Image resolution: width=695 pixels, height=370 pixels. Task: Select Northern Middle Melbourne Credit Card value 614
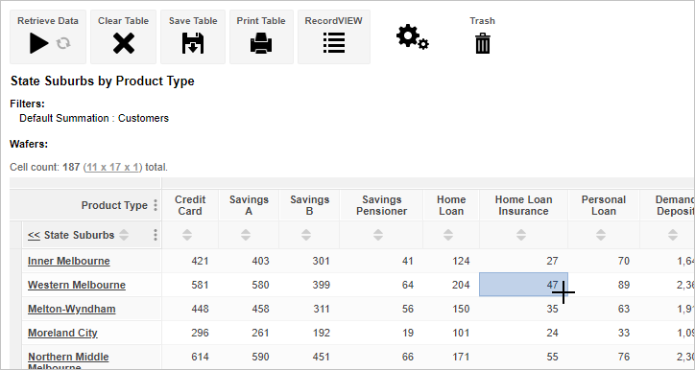(x=200, y=357)
